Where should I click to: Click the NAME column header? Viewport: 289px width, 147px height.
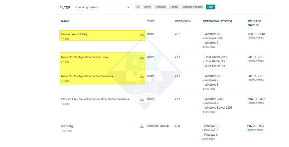point(65,21)
